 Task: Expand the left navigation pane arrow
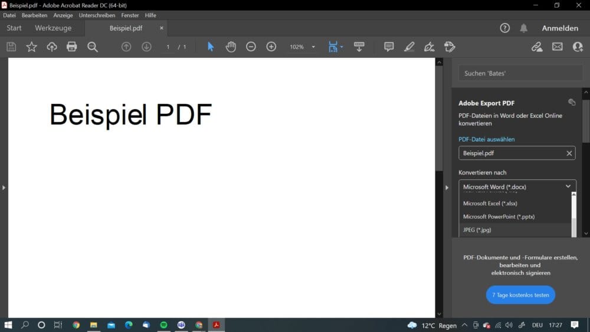click(x=4, y=188)
